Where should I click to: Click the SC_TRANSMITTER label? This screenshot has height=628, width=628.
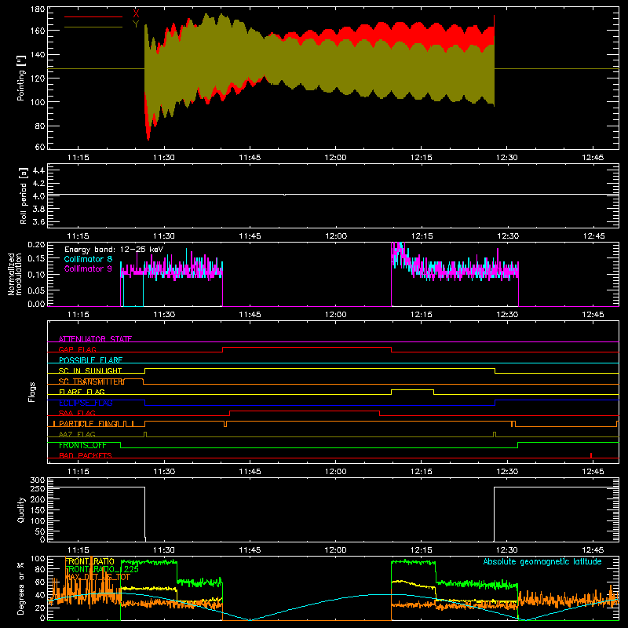(91, 382)
